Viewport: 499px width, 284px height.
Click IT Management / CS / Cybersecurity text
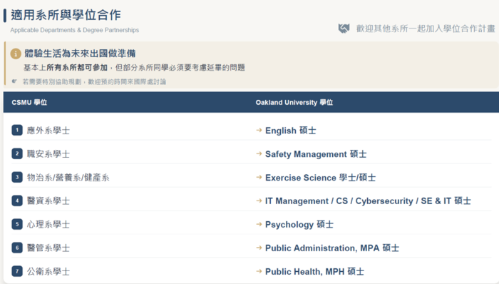tap(368, 201)
